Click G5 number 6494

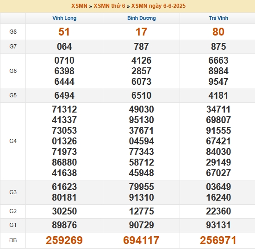[64, 95]
